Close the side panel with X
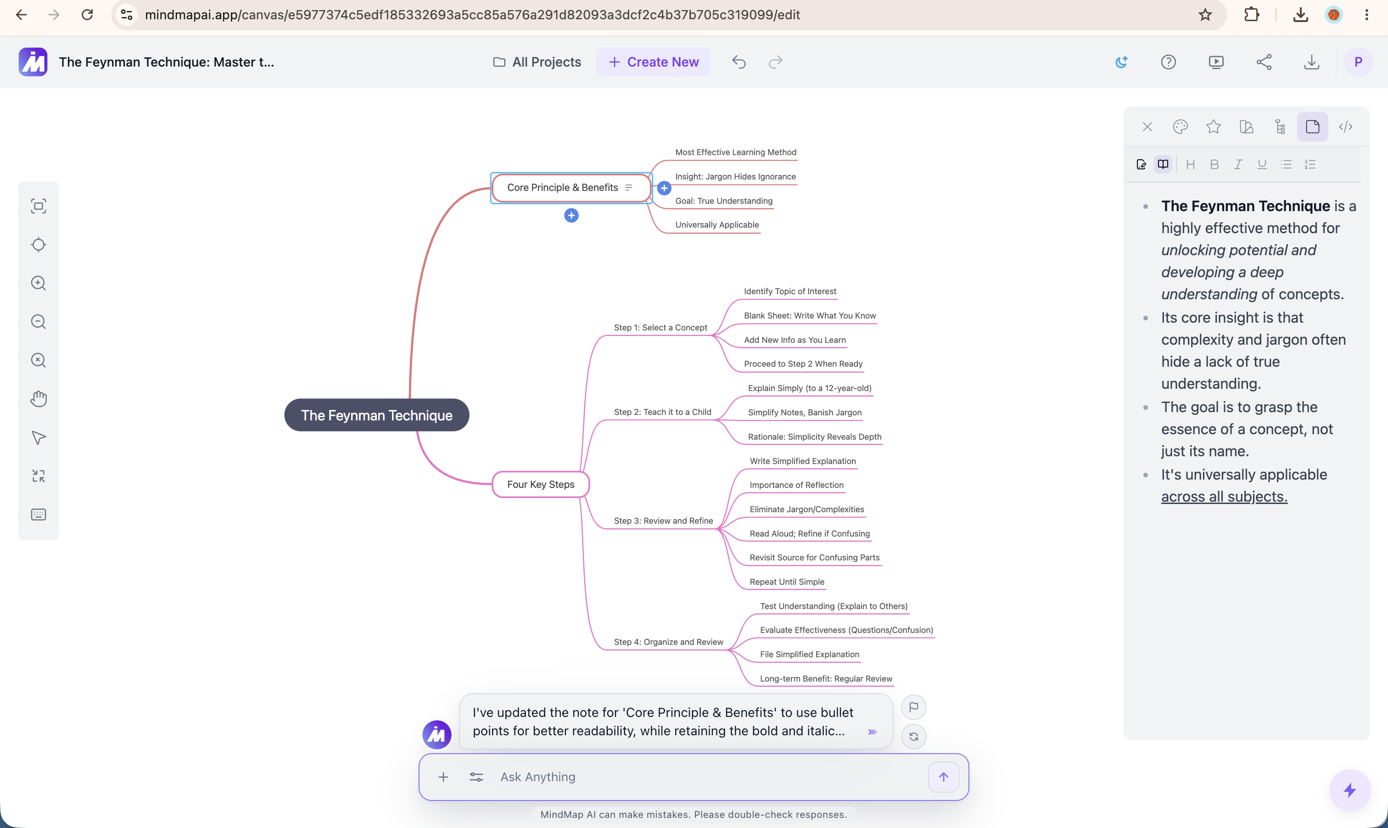Viewport: 1388px width, 828px height. 1147,127
